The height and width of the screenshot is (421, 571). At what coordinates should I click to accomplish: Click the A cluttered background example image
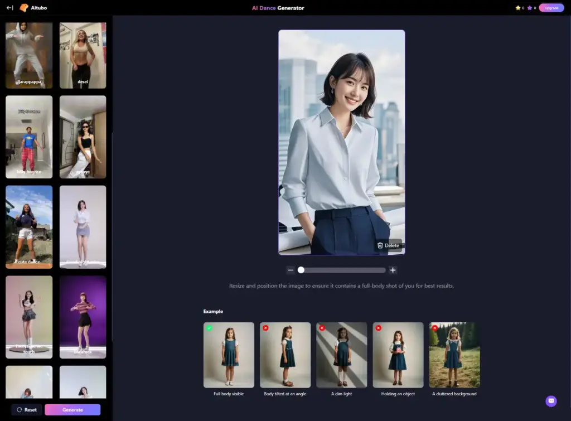[454, 355]
